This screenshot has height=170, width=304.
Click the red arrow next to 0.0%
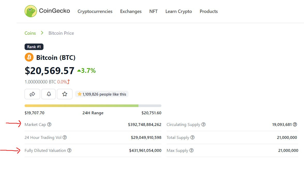click(x=69, y=82)
